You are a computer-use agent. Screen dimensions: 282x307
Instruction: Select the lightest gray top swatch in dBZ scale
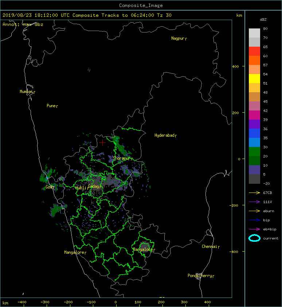coord(254,33)
